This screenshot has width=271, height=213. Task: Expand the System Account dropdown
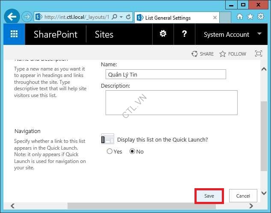coord(259,34)
